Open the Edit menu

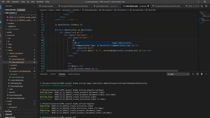(8, 2)
